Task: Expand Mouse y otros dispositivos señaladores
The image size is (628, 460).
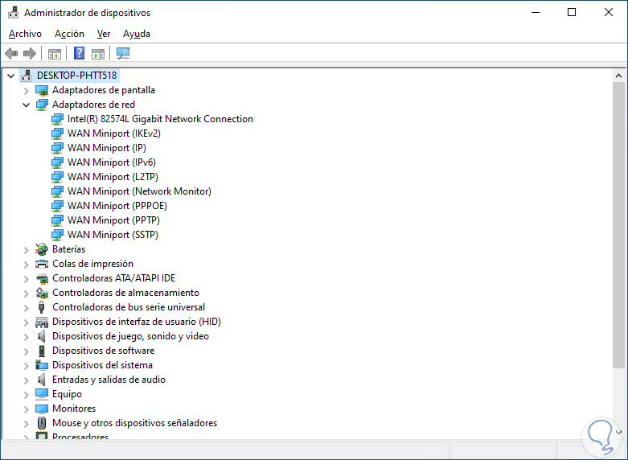Action: (26, 424)
